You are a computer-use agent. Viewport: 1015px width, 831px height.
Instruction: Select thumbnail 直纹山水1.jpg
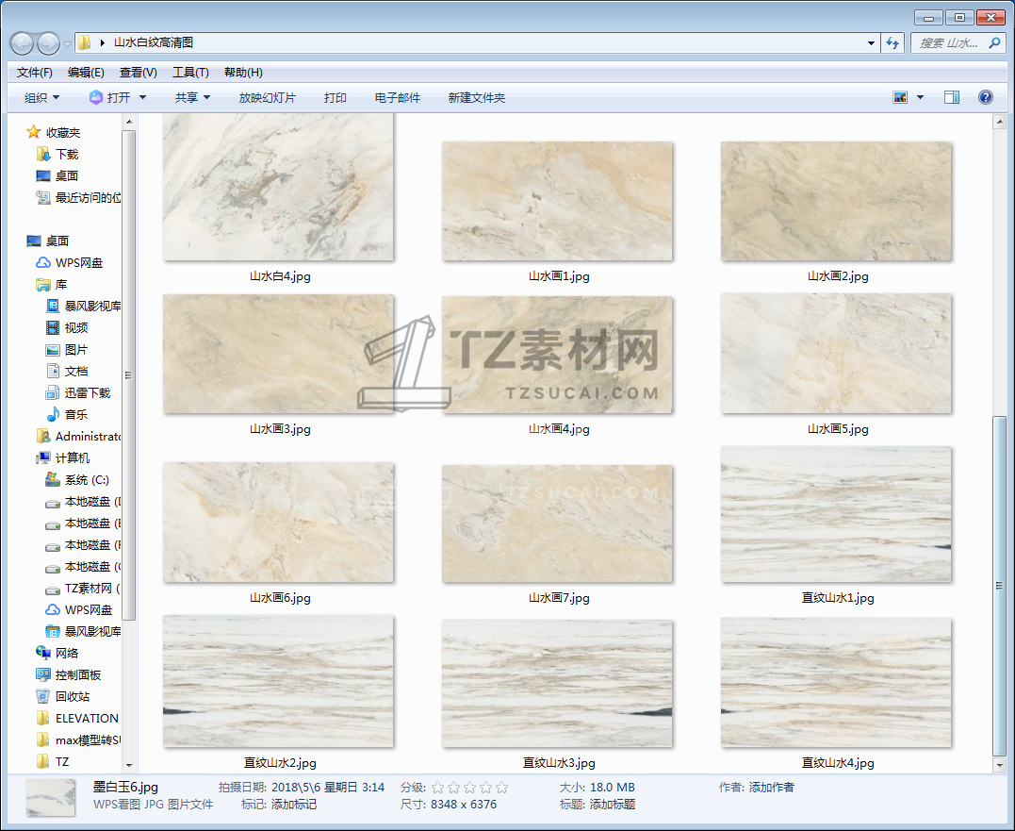tap(836, 514)
